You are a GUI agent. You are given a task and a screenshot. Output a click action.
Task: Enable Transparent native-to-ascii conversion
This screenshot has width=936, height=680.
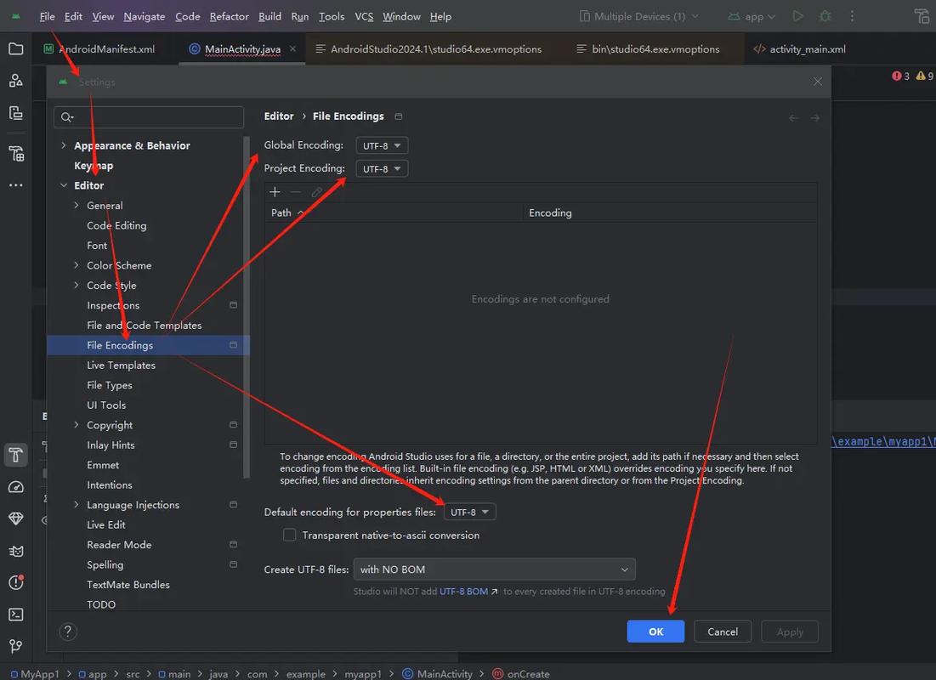click(x=289, y=535)
